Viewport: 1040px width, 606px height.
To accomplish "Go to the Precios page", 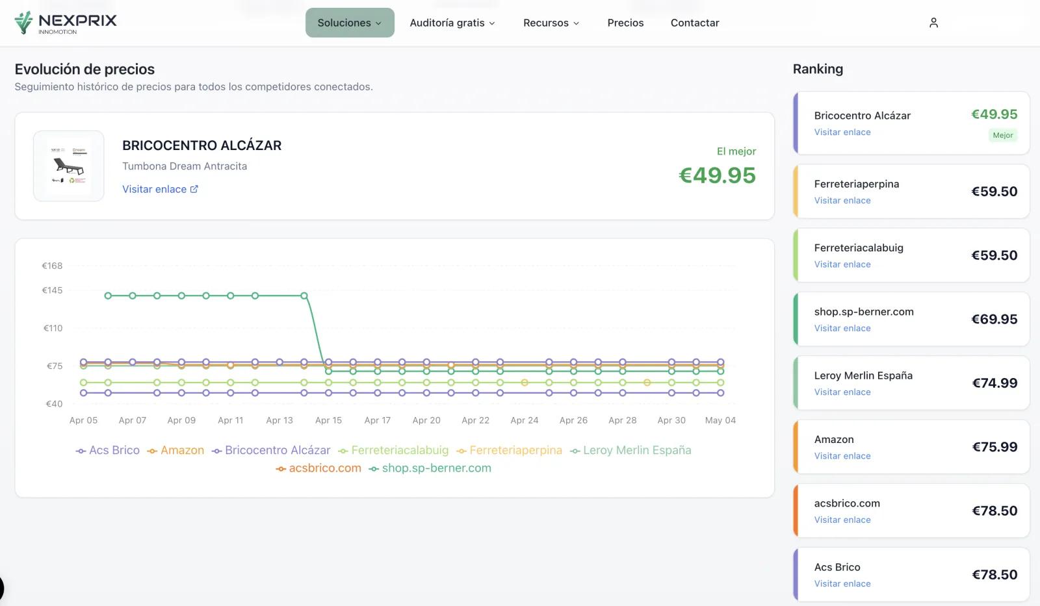I will click(x=625, y=23).
